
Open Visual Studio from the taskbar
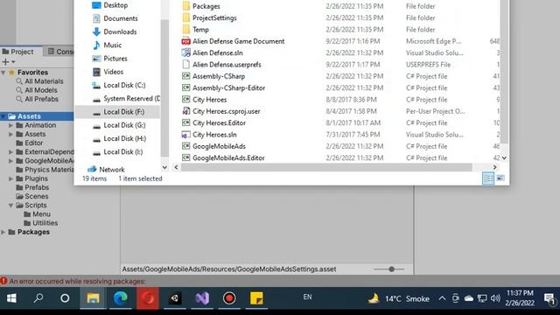pos(202,298)
